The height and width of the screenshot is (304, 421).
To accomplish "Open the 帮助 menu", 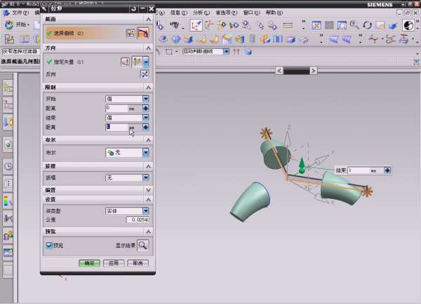I will (274, 13).
